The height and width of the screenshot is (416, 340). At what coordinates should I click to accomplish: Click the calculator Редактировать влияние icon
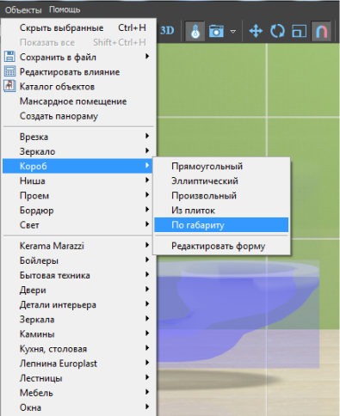[x=9, y=71]
